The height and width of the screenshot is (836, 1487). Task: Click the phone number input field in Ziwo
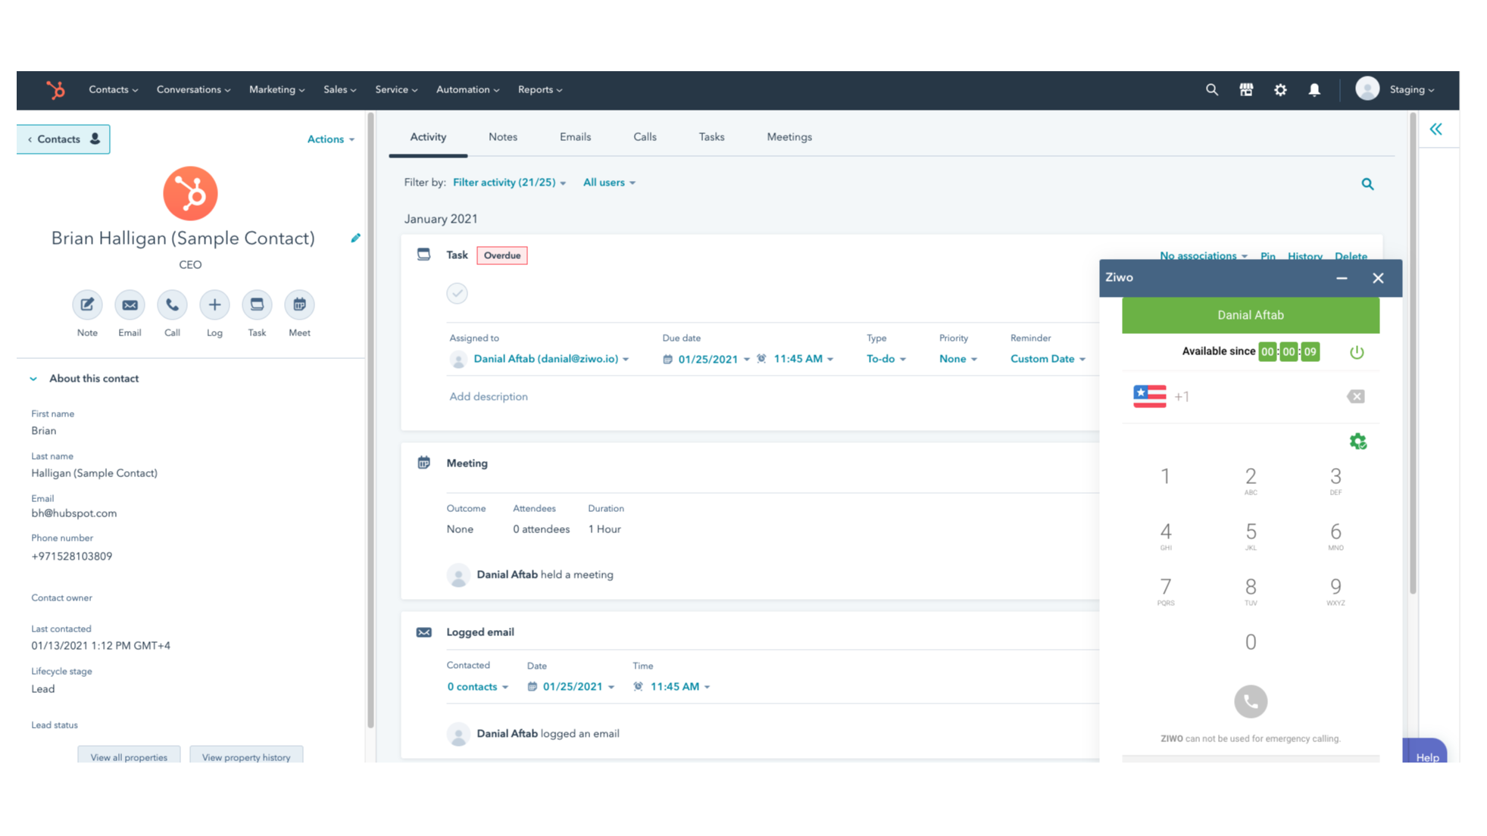[x=1251, y=396]
